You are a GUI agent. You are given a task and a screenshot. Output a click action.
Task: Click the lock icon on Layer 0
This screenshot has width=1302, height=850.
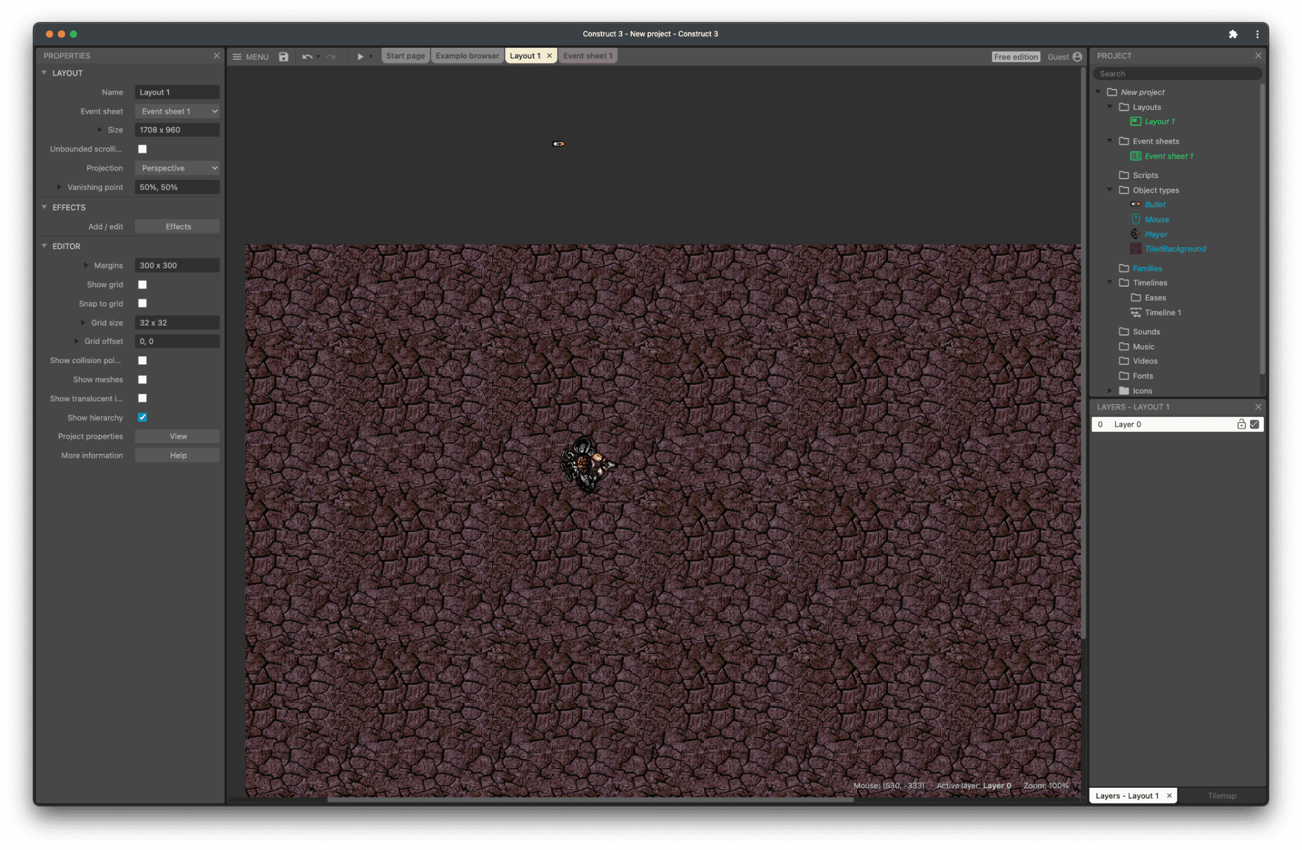coord(1240,424)
